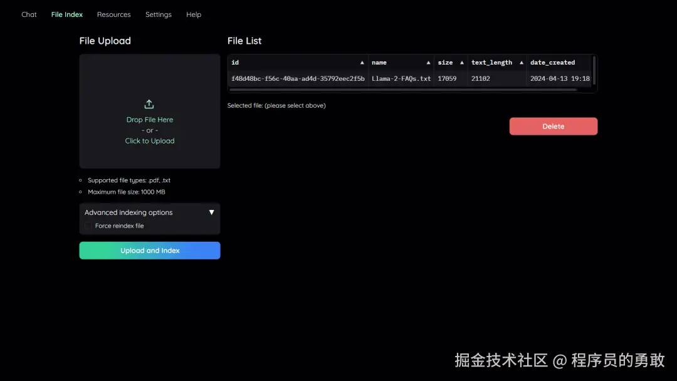This screenshot has width=677, height=381.
Task: Collapse the Advanced indexing options chevron
Action: pos(212,212)
